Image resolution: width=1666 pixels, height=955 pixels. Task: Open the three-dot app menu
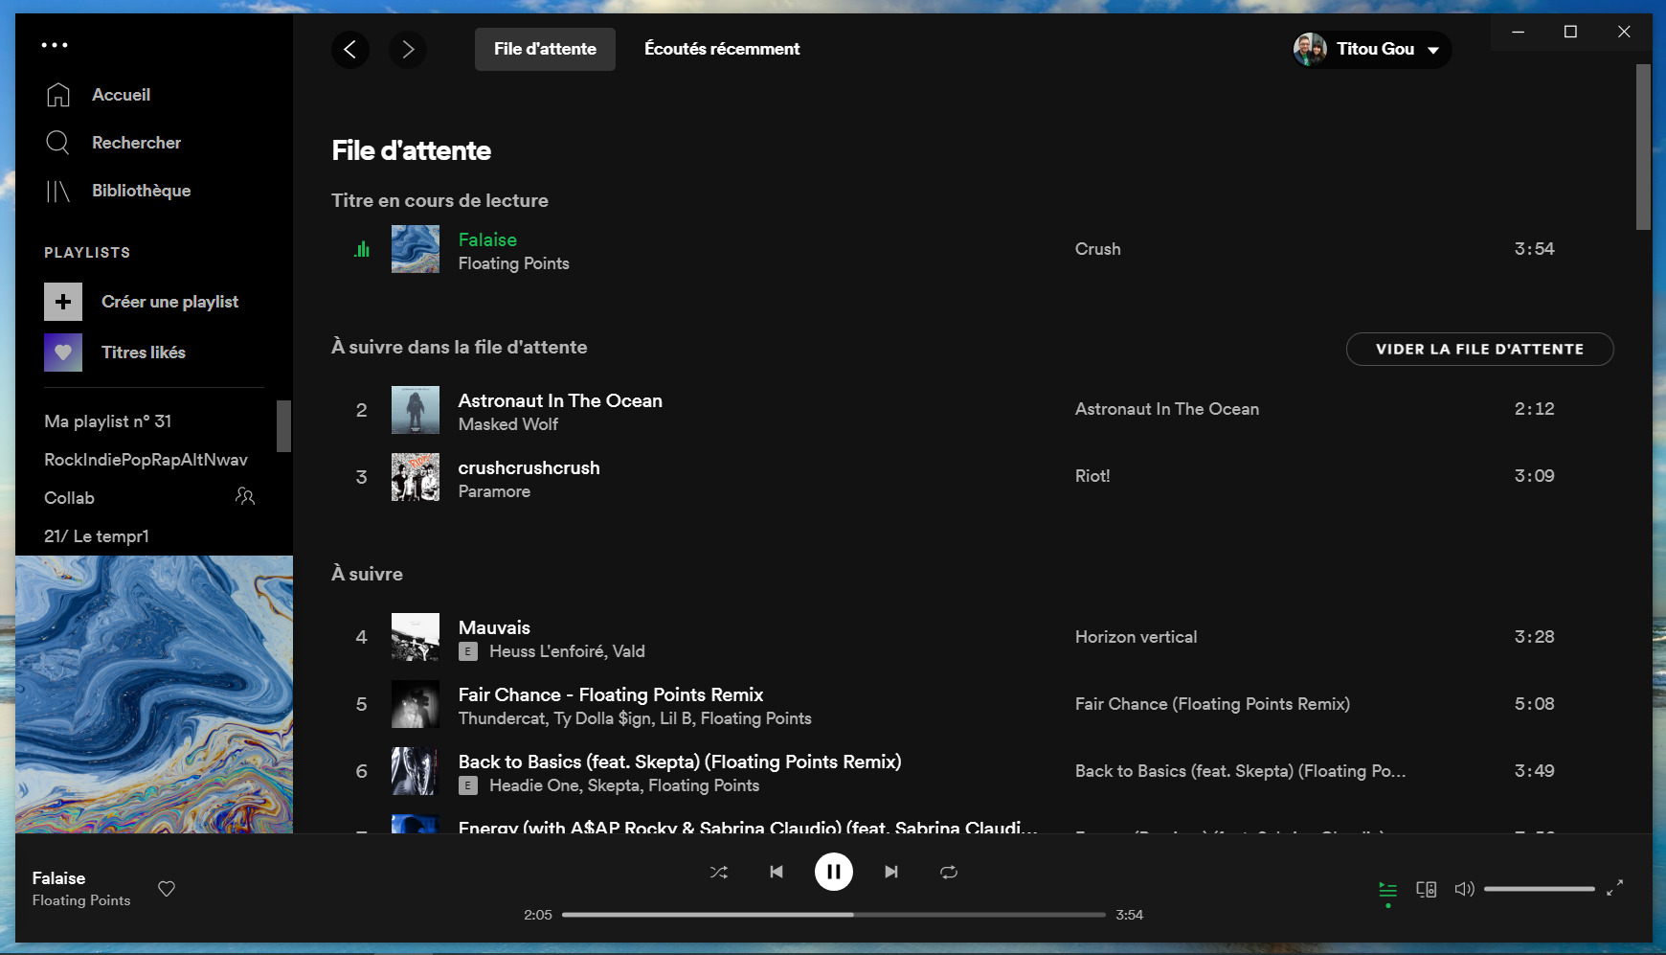tap(55, 45)
